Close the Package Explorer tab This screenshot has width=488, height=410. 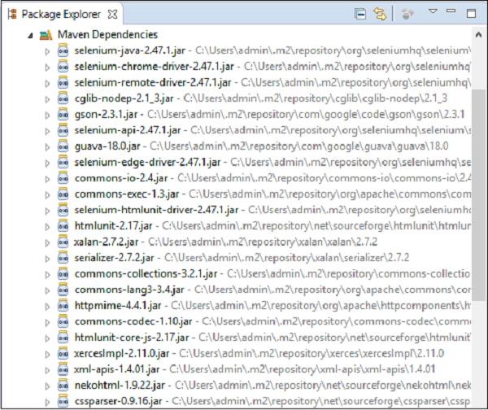[112, 15]
